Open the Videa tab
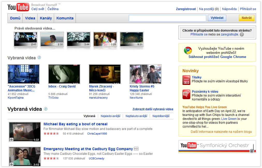 pos(30,18)
